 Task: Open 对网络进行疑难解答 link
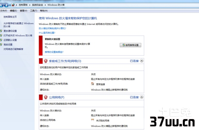(x=13, y=49)
